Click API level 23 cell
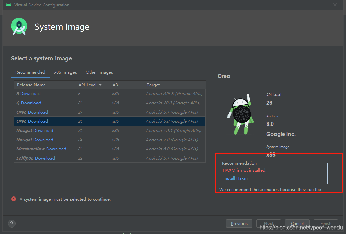 click(93, 149)
